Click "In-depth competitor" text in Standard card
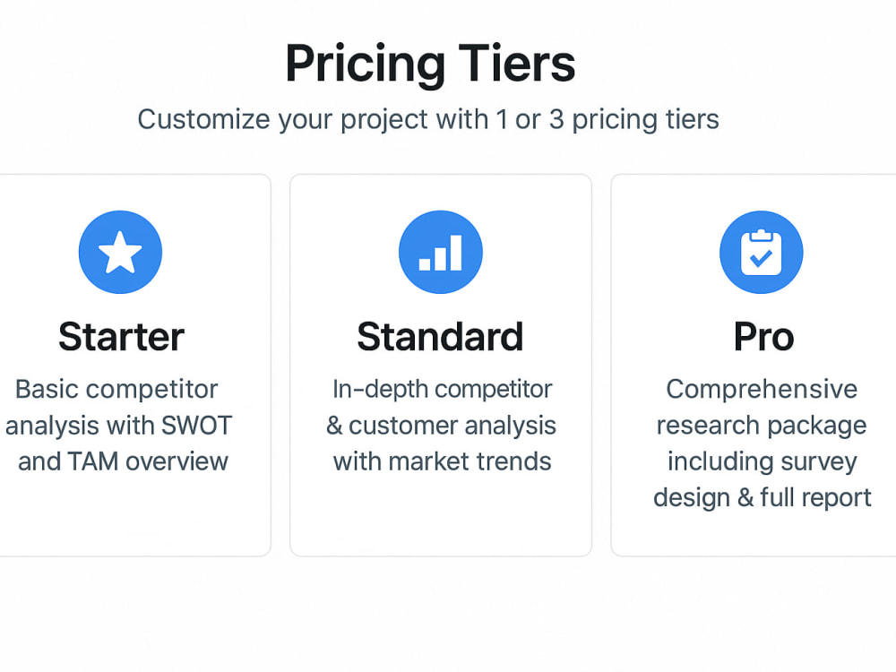Viewport: 896px width, 672px height. pos(443,390)
